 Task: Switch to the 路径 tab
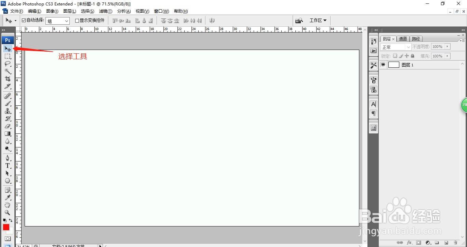pyautogui.click(x=416, y=39)
